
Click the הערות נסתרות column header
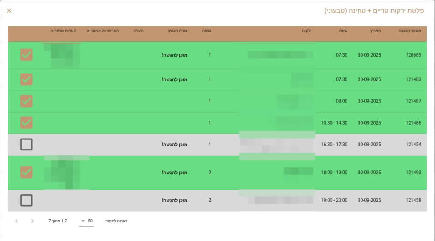tap(63, 31)
